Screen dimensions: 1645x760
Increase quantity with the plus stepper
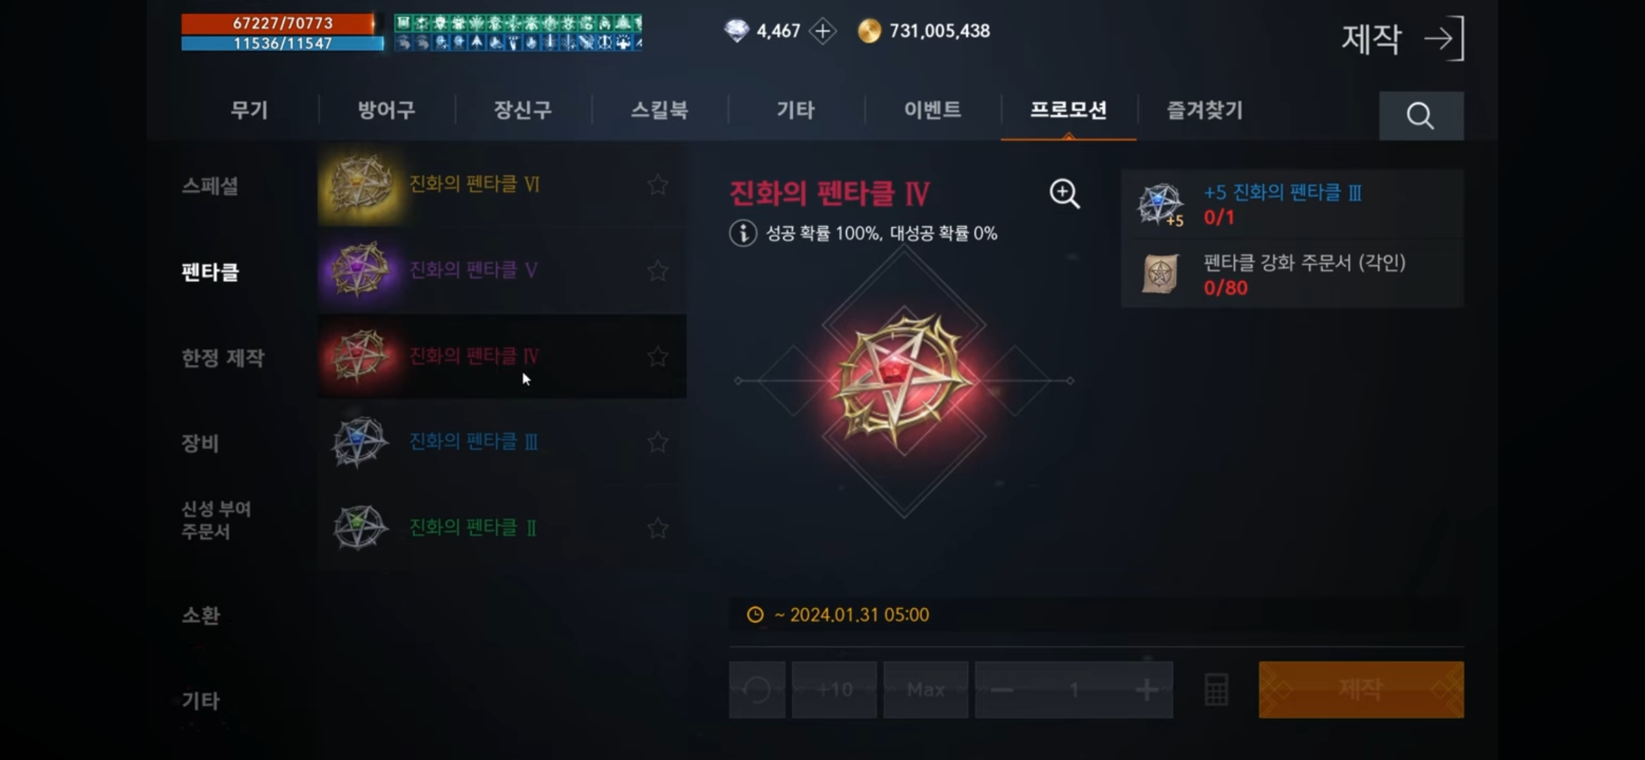tap(1147, 689)
